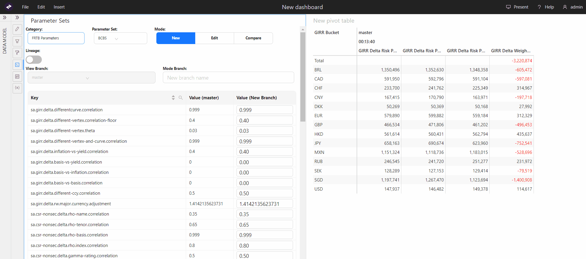Select the New mode

coord(176,38)
